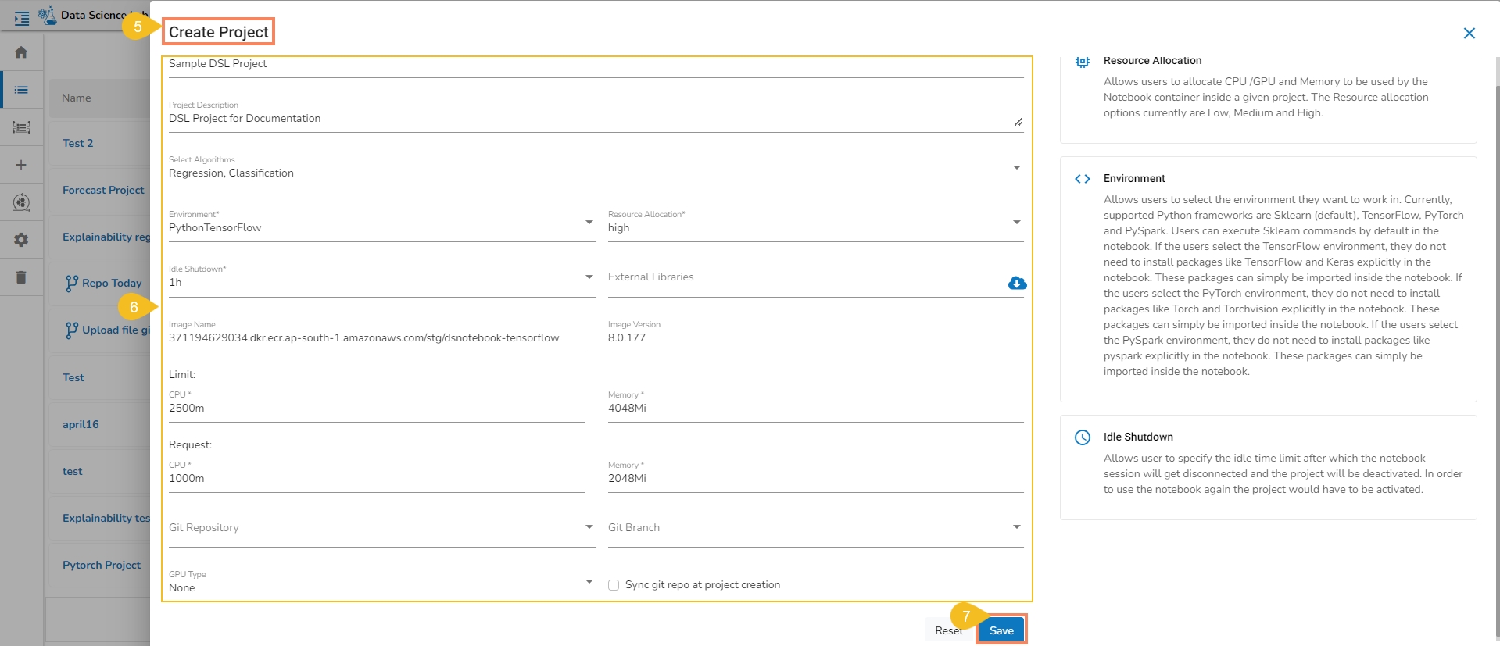Viewport: 1500px width, 646px height.
Task: Edit the Request Memory field 2048Mi
Action: [815, 478]
